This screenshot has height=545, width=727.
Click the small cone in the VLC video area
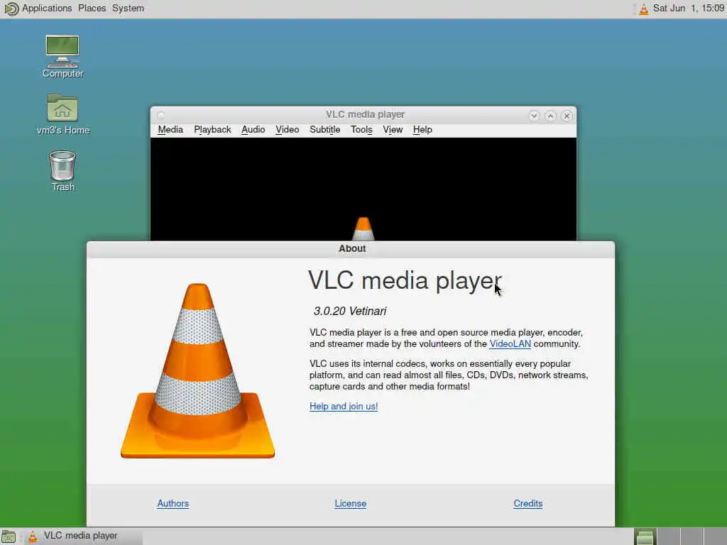click(x=363, y=229)
